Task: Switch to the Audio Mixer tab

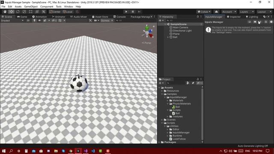Action: pos(78,17)
